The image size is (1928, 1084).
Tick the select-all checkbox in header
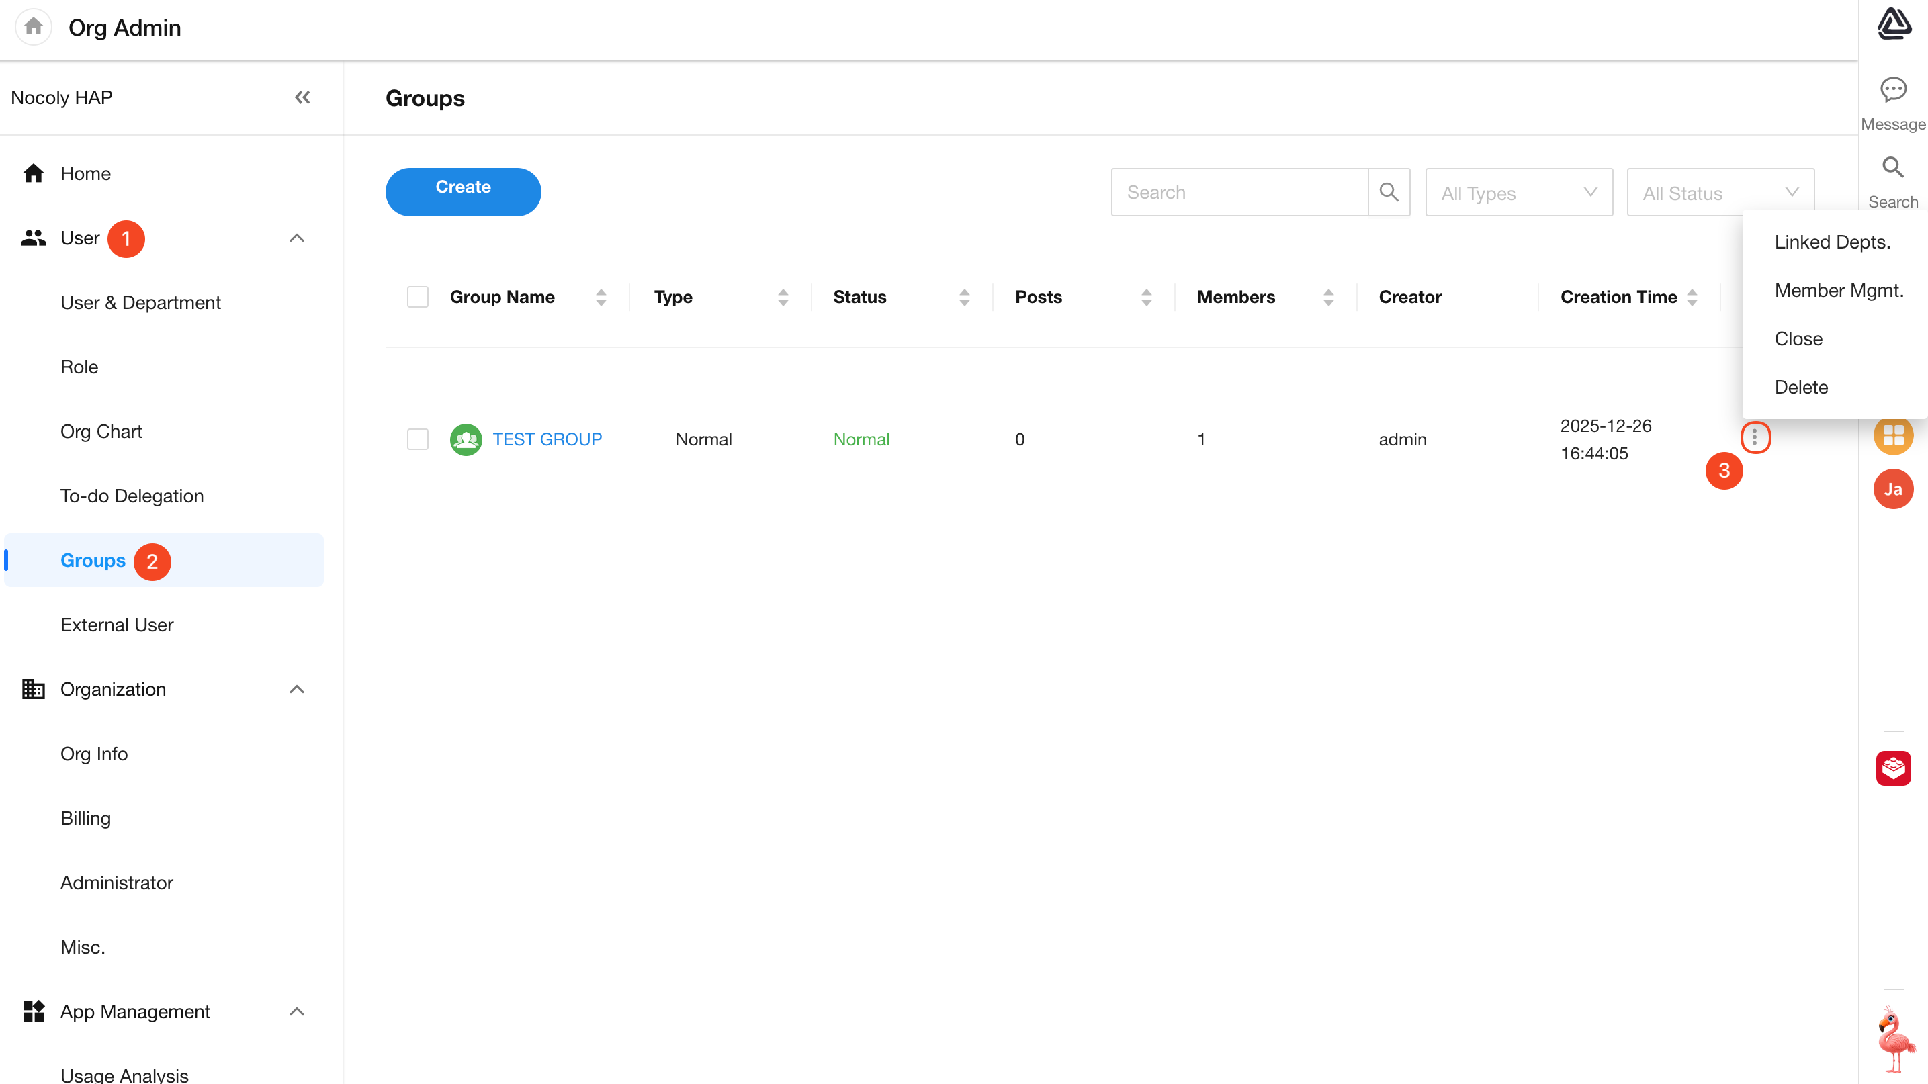418,297
